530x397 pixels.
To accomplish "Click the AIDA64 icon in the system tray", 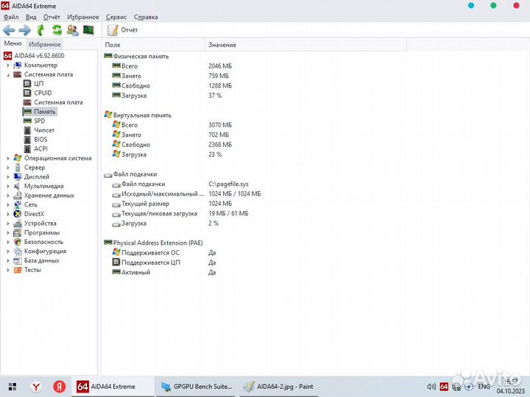I will tap(444, 387).
